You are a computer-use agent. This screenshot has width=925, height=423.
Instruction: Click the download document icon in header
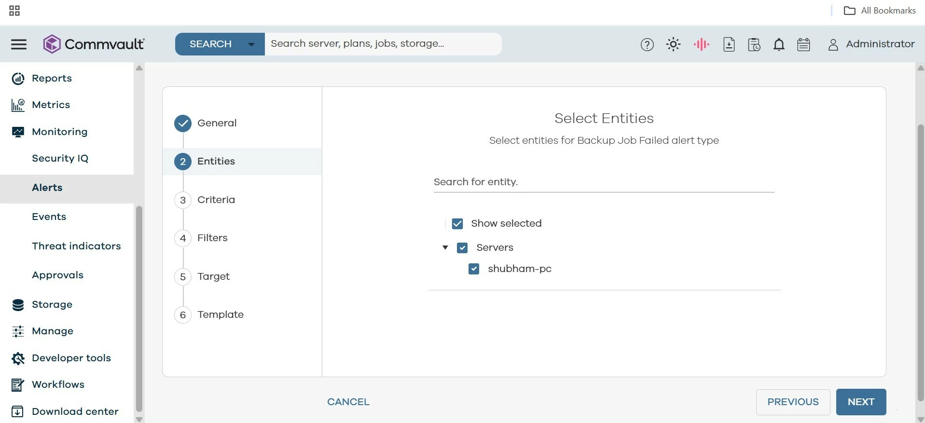(x=729, y=44)
